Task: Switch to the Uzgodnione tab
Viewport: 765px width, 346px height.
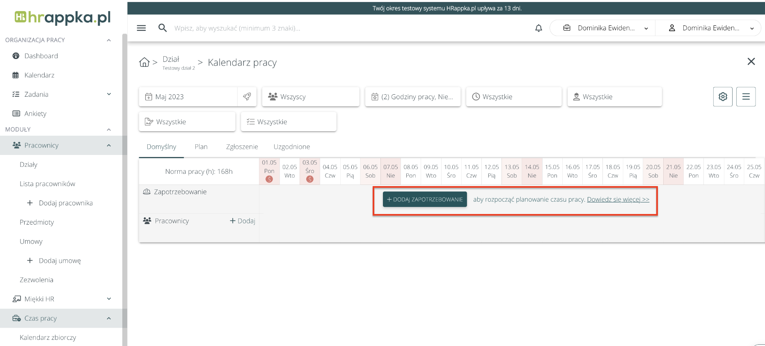Action: coord(292,147)
